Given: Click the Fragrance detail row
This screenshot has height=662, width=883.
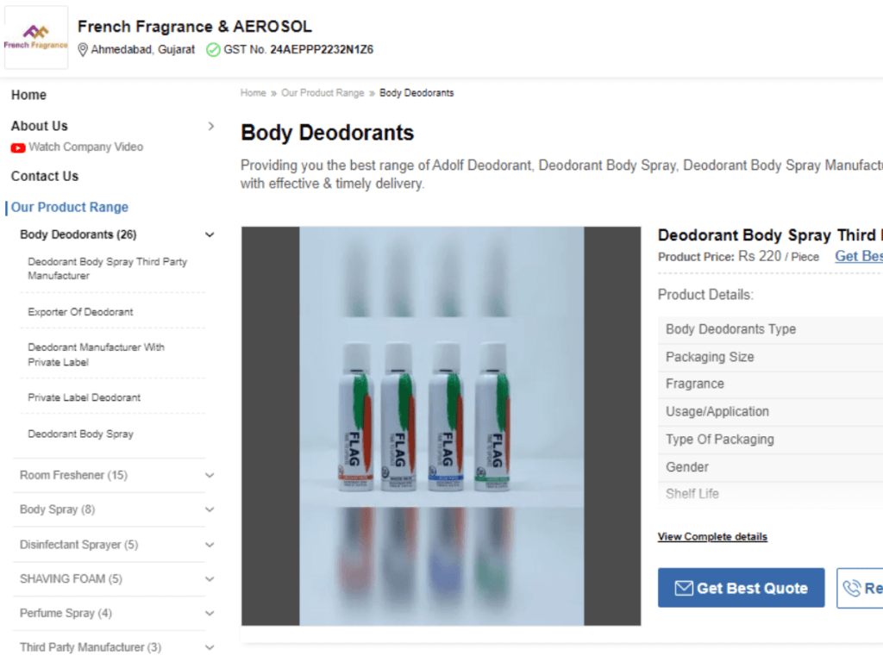Looking at the screenshot, I should pos(770,384).
